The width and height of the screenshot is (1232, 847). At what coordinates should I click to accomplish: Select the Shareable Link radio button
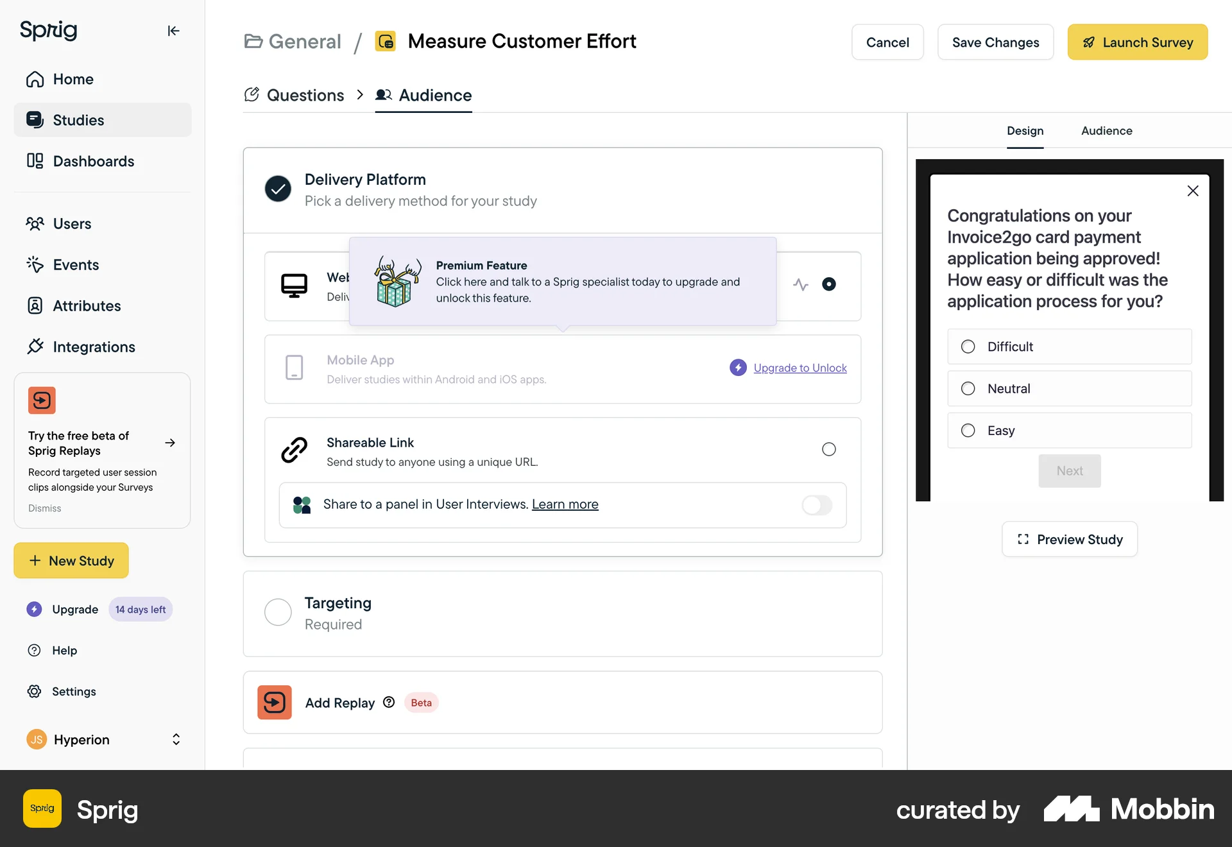828,449
